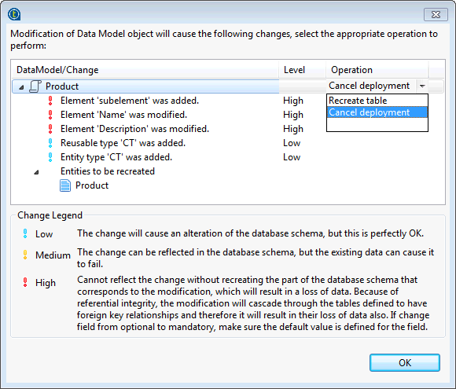This screenshot has width=456, height=389.
Task: Collapse the Product data model tree node
Action: [21, 87]
